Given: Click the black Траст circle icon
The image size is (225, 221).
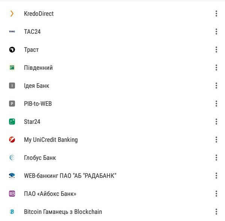Looking at the screenshot, I should pyautogui.click(x=12, y=50).
